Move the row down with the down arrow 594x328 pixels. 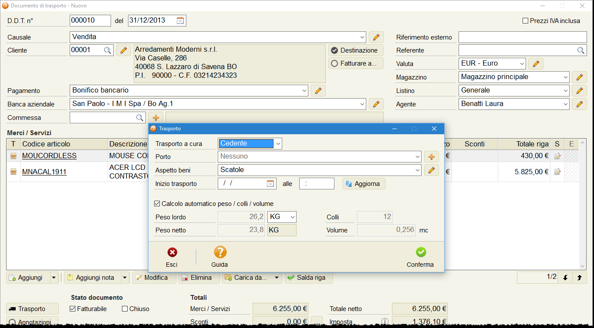(x=565, y=278)
